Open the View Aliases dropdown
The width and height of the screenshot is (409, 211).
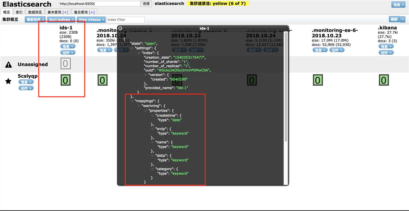pyautogui.click(x=91, y=20)
